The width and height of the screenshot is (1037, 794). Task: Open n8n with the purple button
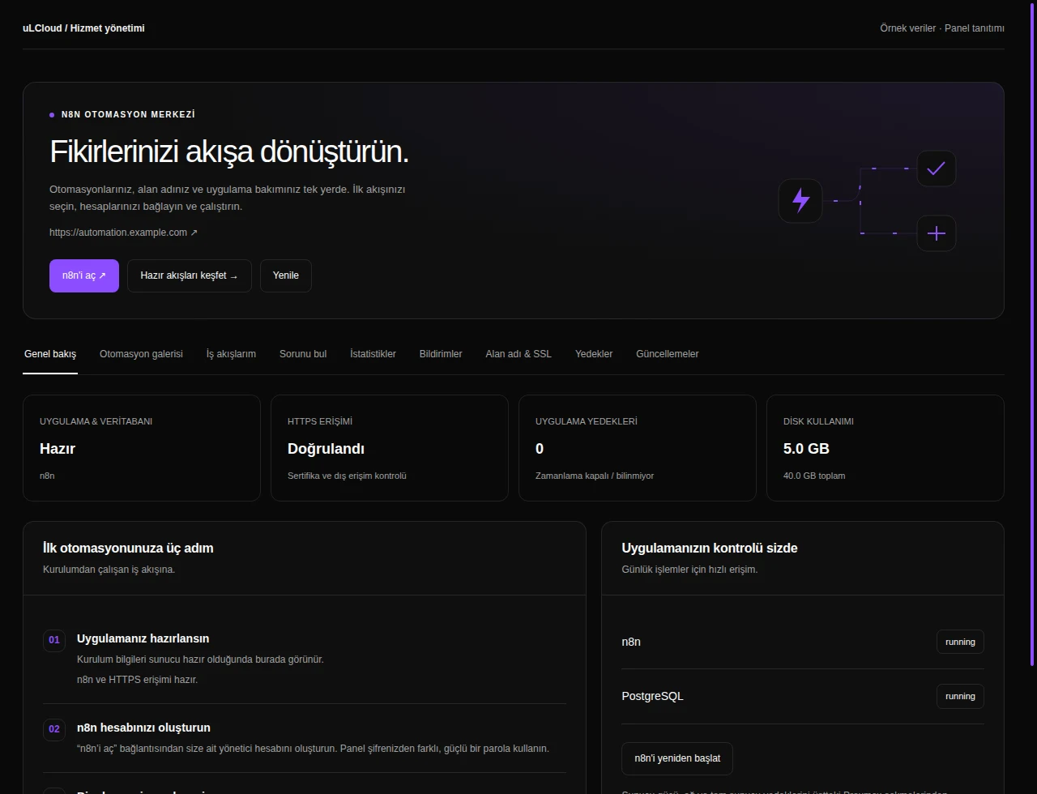(x=84, y=275)
